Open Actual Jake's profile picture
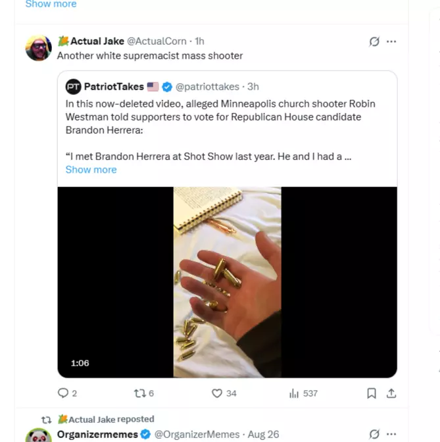 pyautogui.click(x=38, y=48)
